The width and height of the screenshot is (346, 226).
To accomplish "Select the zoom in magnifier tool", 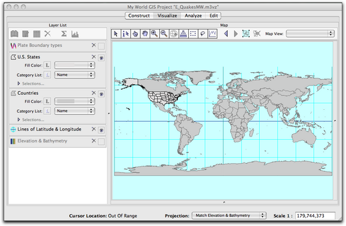I will (155, 34).
